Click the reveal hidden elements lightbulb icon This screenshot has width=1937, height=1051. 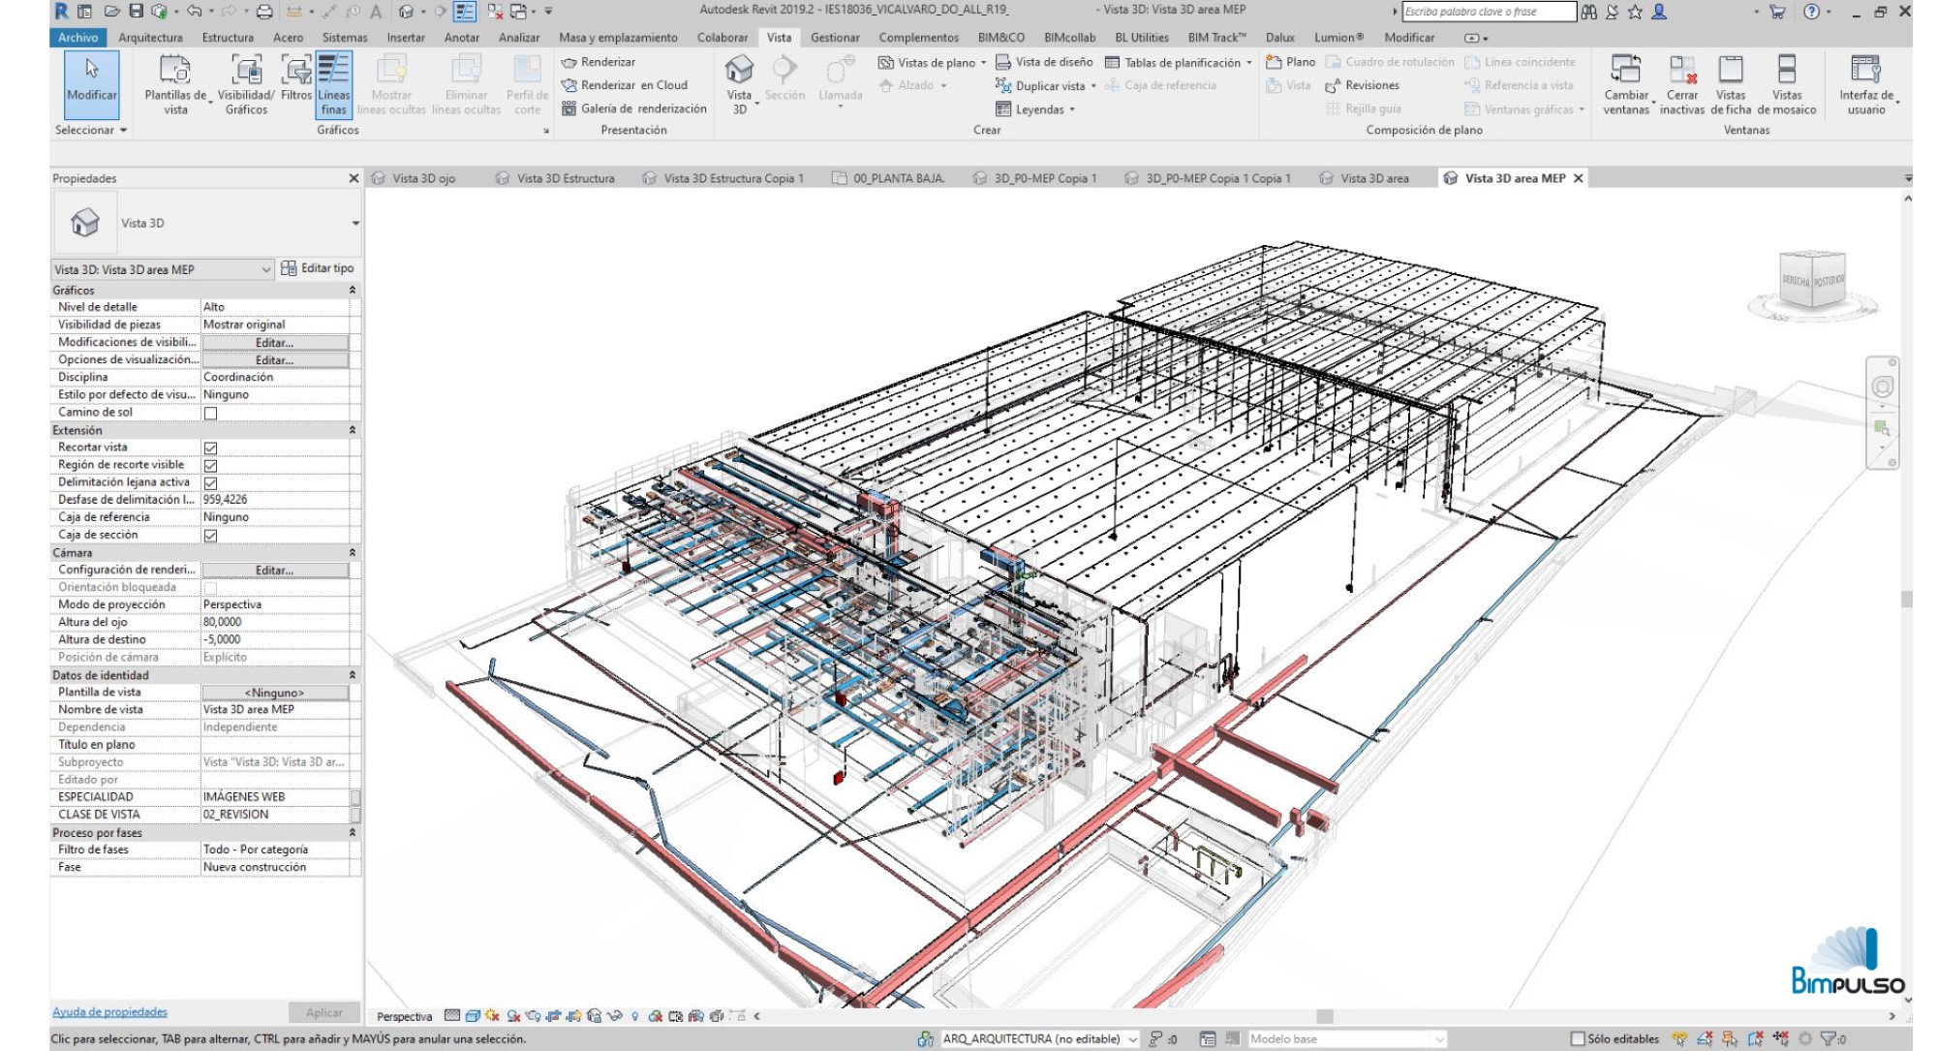(x=635, y=1016)
